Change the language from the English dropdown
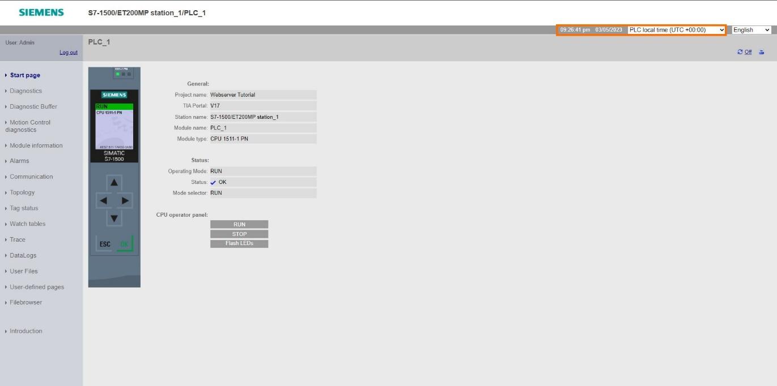This screenshot has height=386, width=777. coord(750,29)
